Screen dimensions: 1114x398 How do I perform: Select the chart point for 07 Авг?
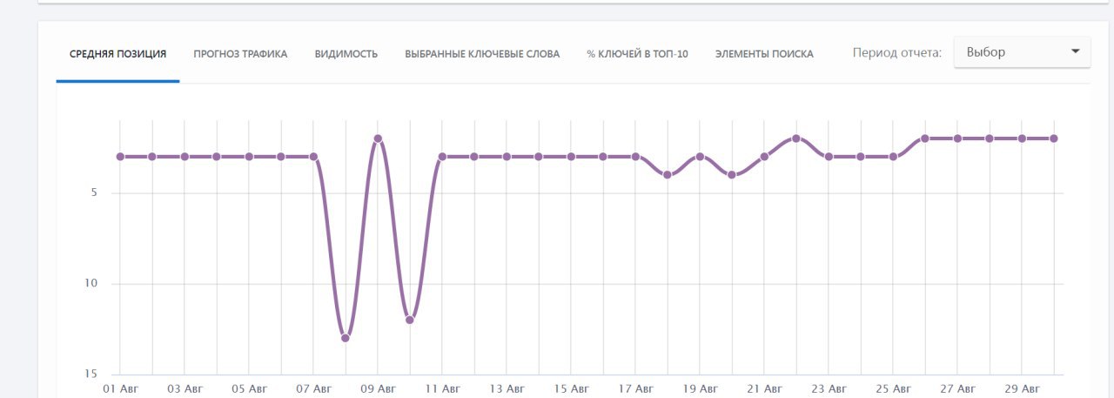coord(313,157)
